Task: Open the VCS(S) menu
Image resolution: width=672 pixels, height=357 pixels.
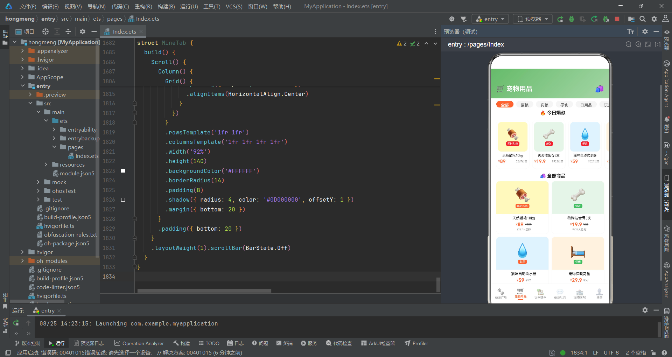Action: 234,6
